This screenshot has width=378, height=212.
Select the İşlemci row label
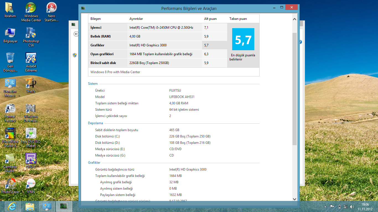coord(96,27)
